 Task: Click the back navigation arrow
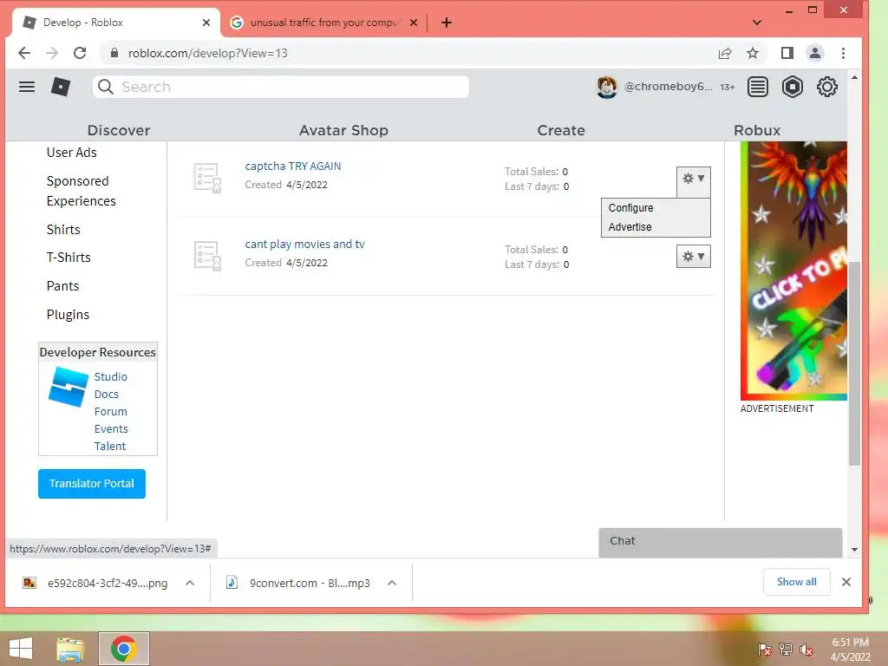click(24, 53)
